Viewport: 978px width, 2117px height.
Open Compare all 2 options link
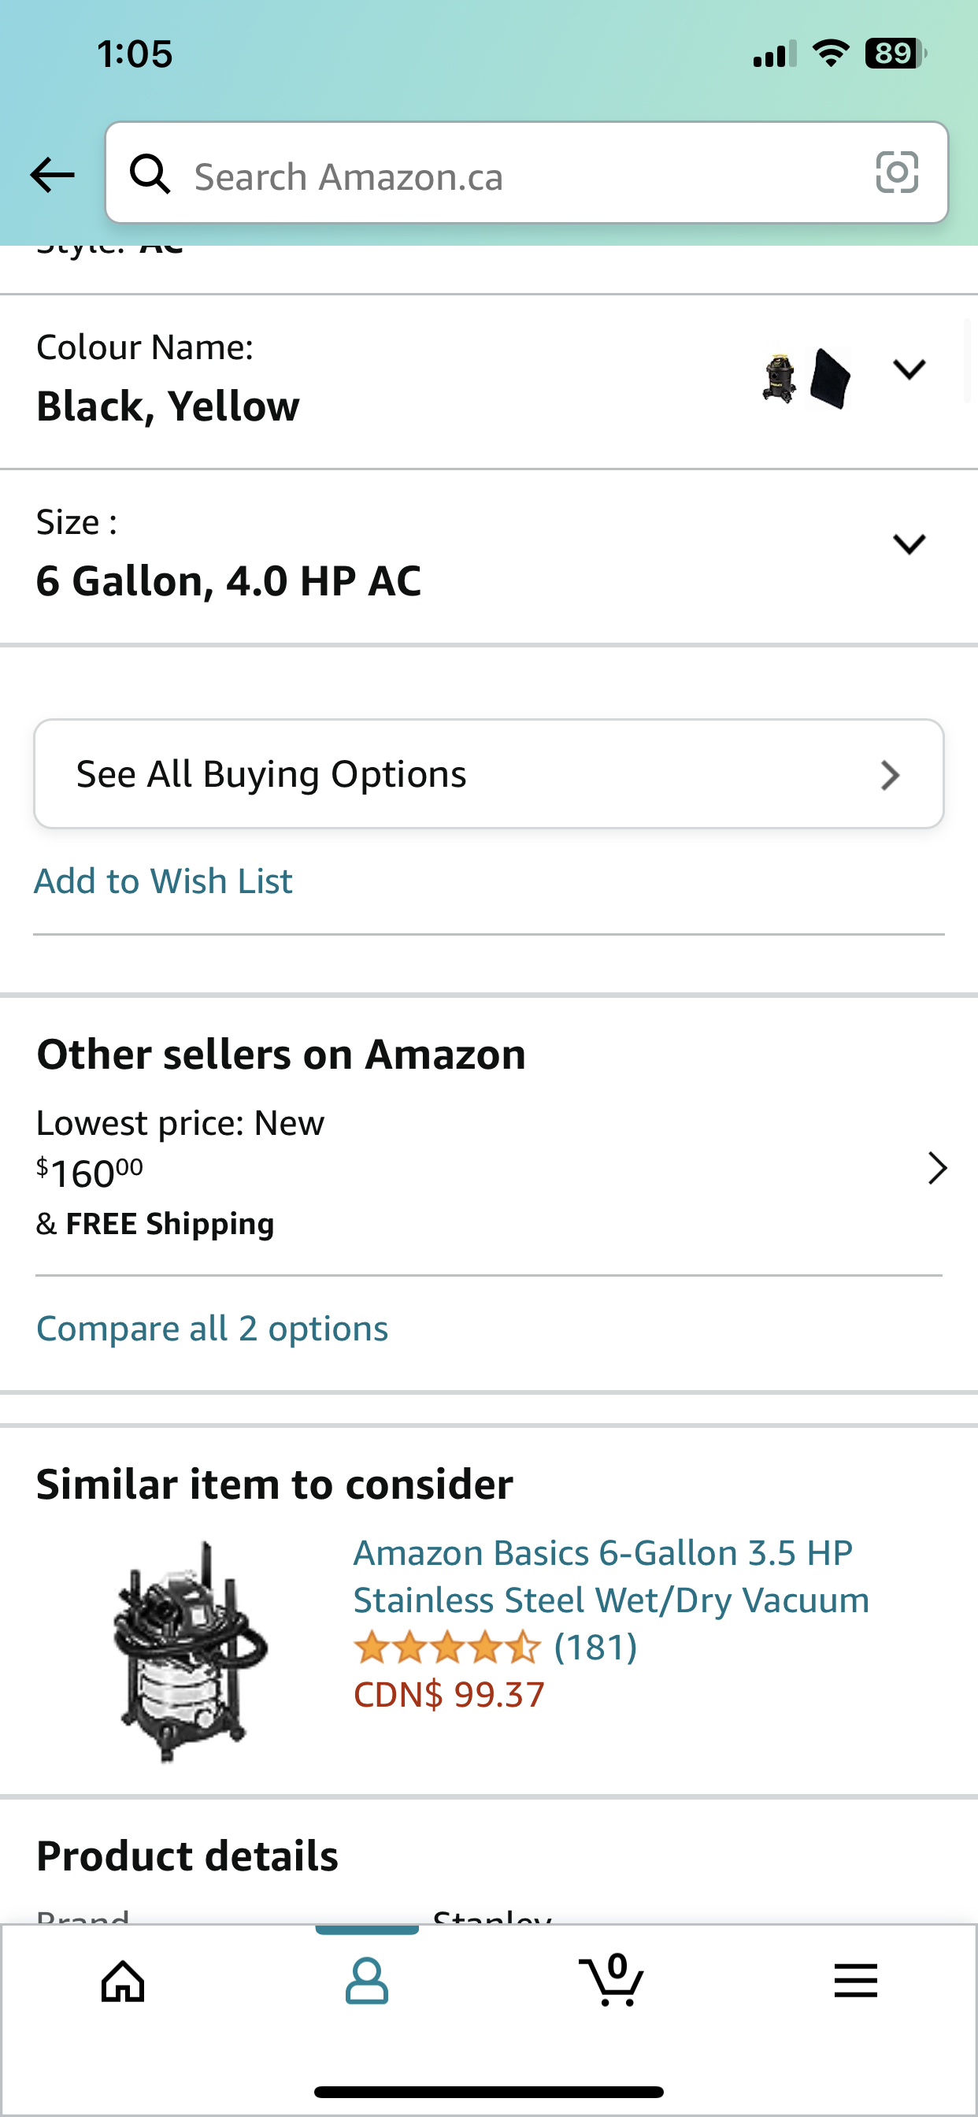tap(212, 1329)
